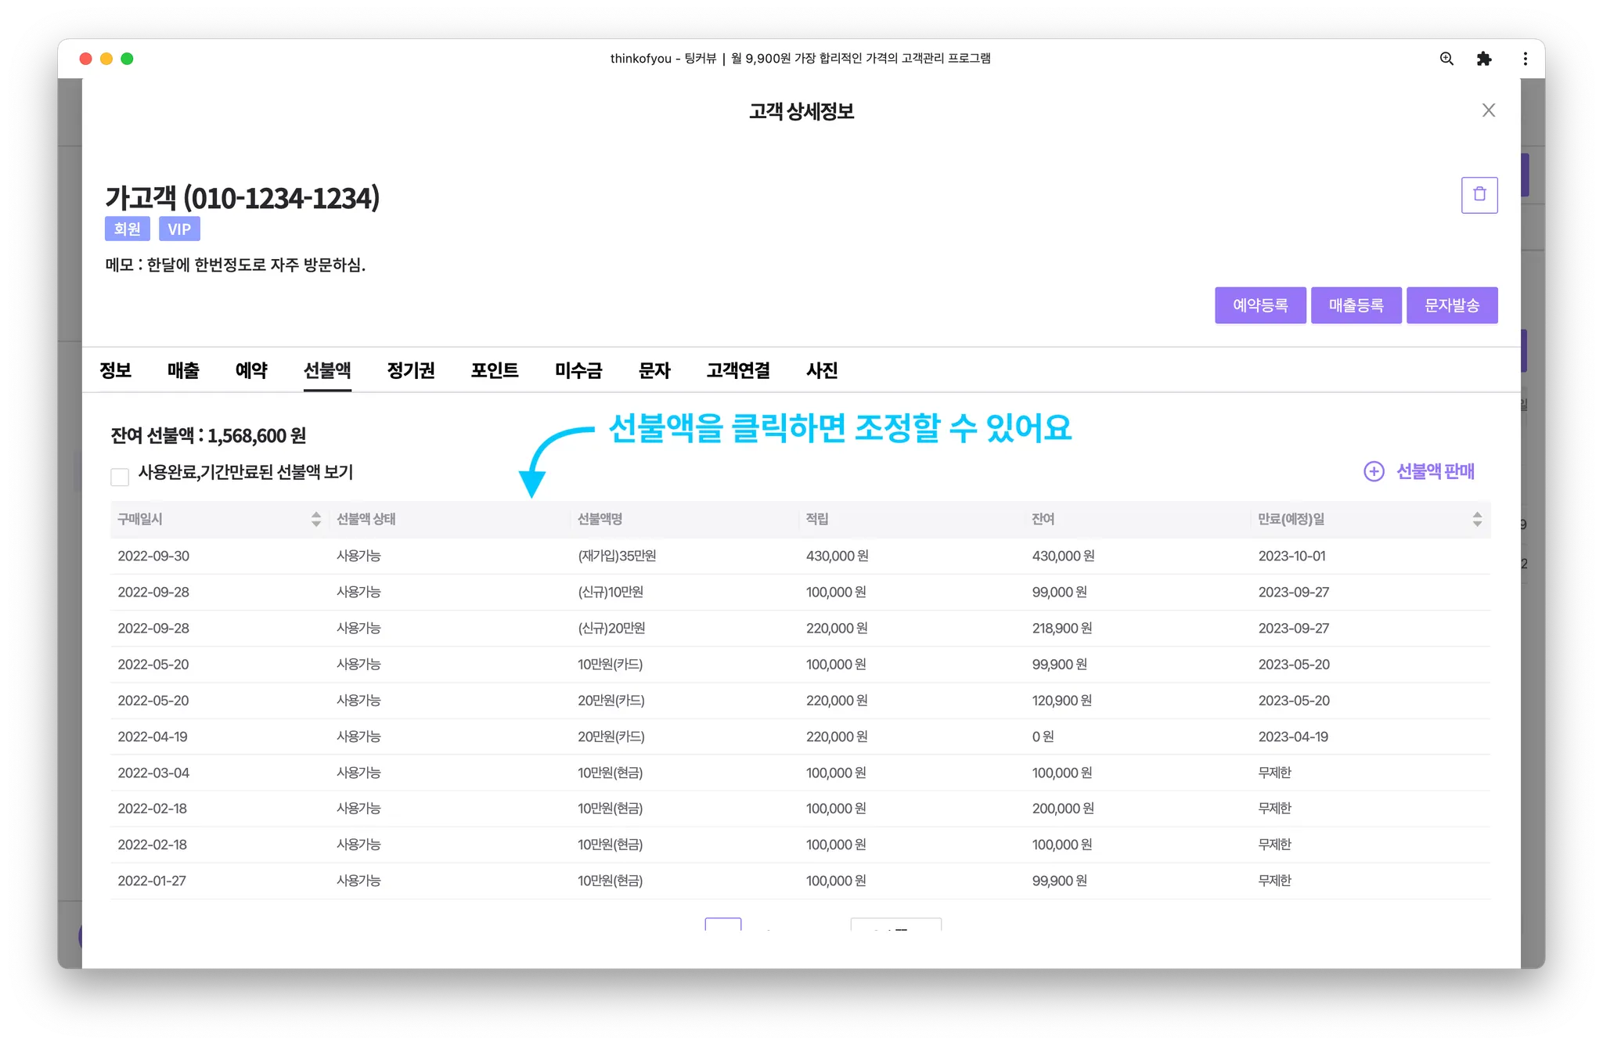This screenshot has height=1045, width=1603.
Task: Click the trash delete customer icon
Action: 1479,195
